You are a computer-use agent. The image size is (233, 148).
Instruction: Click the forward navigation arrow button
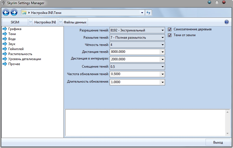[14, 13]
